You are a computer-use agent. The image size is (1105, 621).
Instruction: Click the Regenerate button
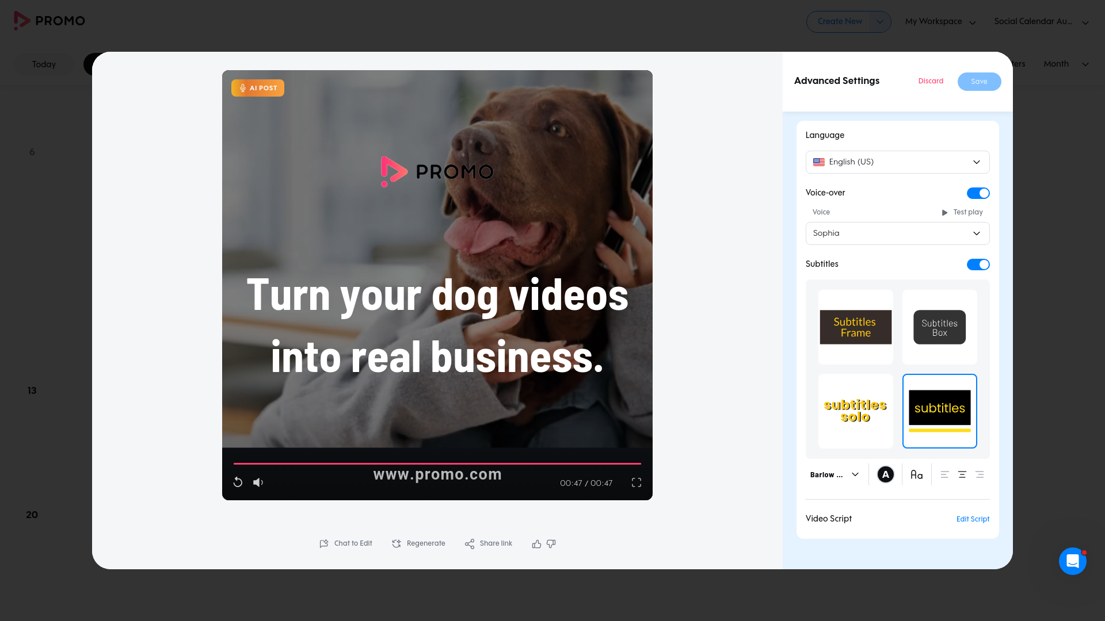[418, 544]
